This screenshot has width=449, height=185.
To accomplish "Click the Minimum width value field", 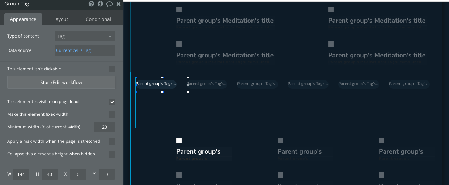I will [105, 127].
